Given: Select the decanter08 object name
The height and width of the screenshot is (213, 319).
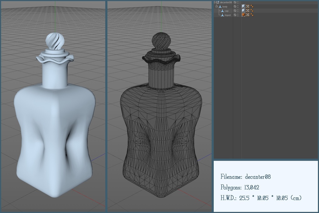Looking at the screenshot, I should point(226,2).
